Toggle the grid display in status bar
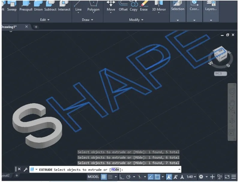Screen dimensions: 240x182 pos(103,177)
